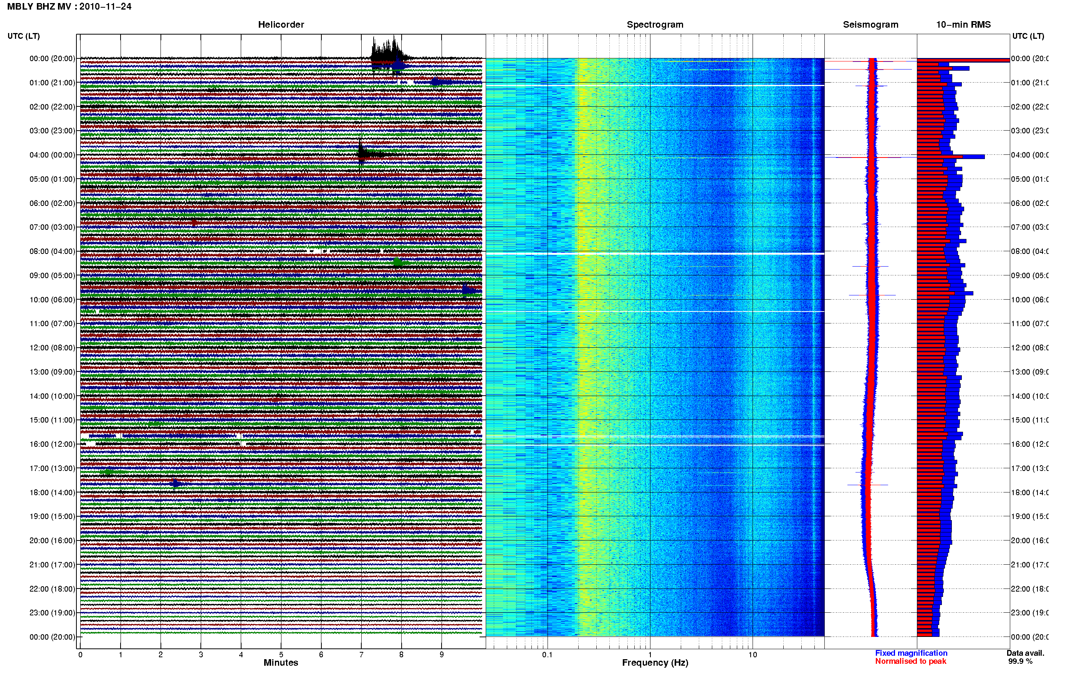1092x683 pixels.
Task: Click the 'Minutes' x-axis label
Action: pyautogui.click(x=281, y=663)
